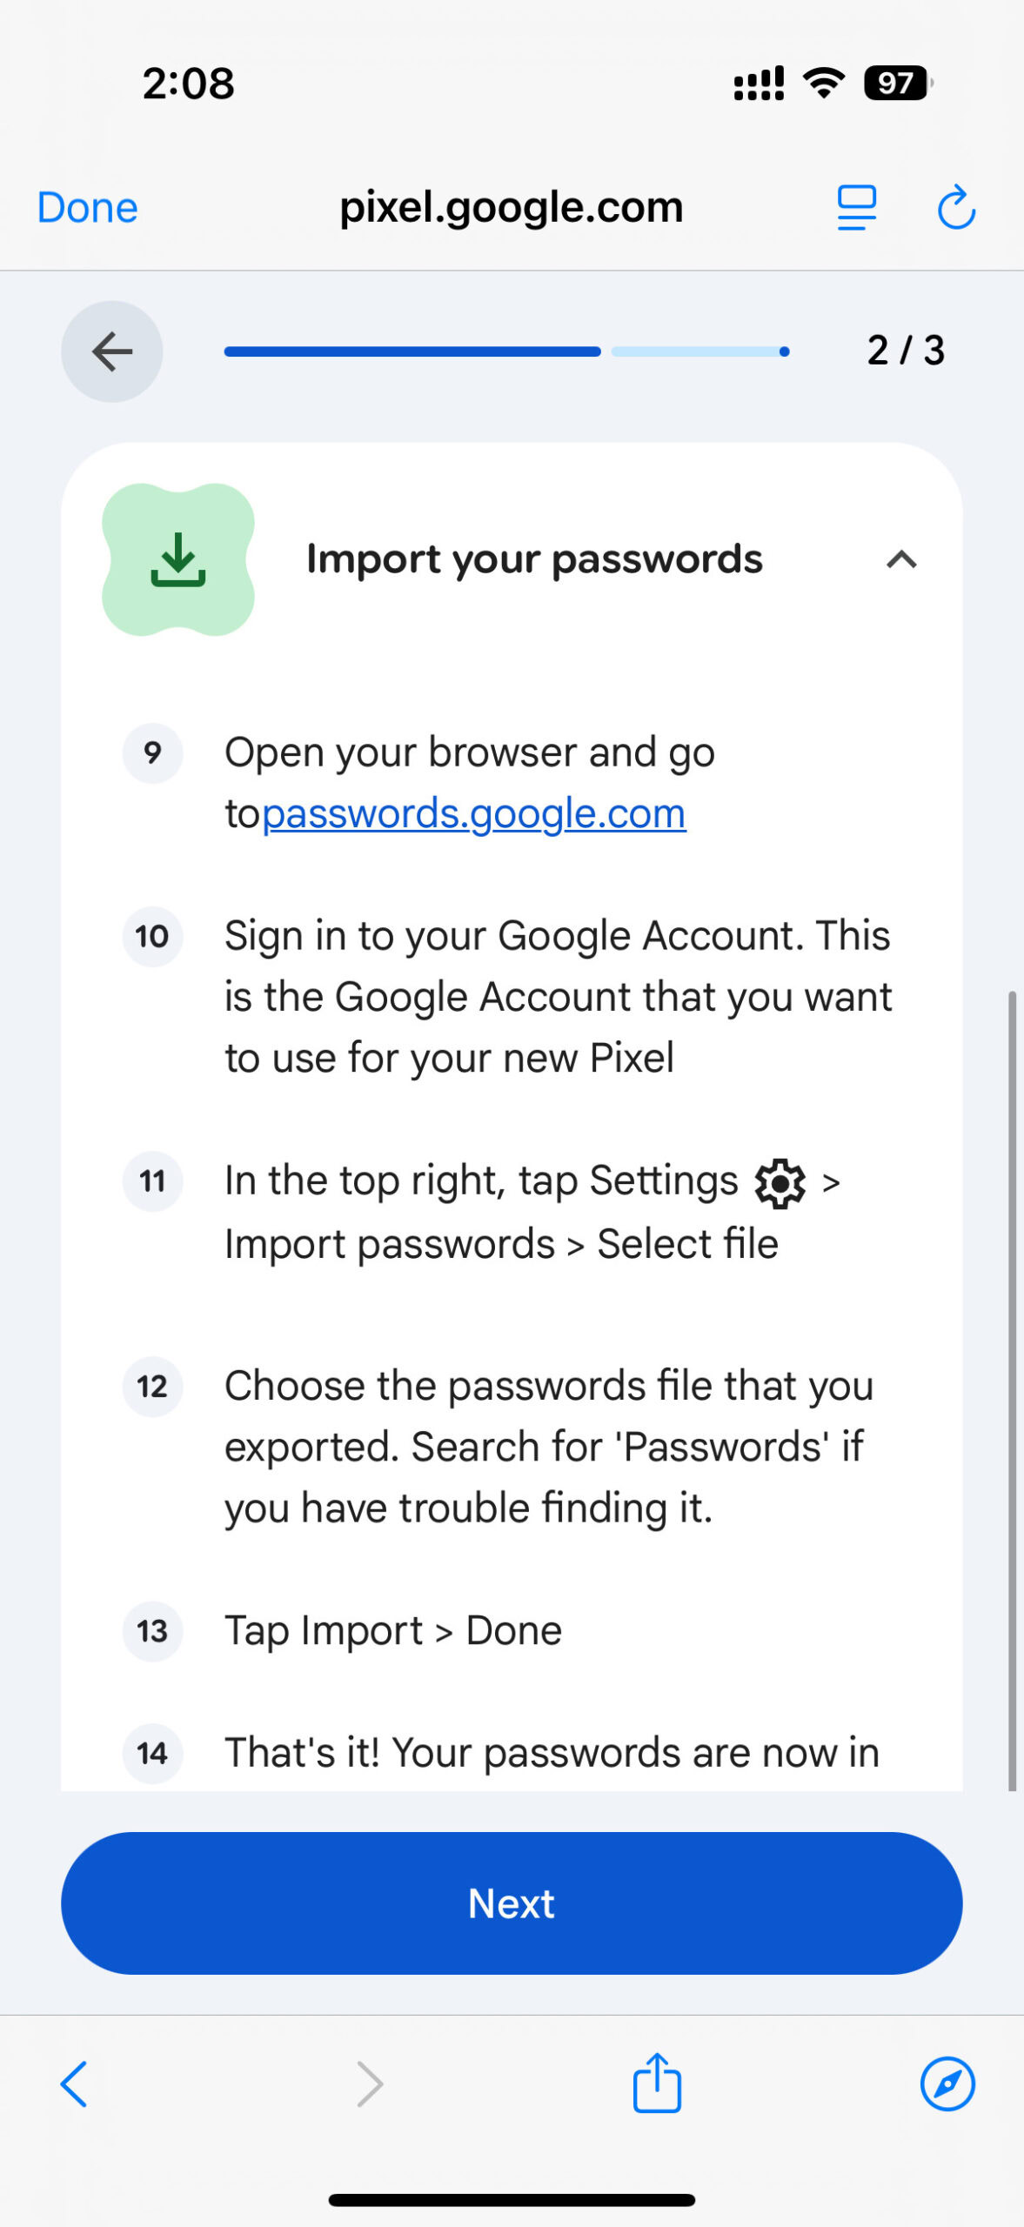The width and height of the screenshot is (1024, 2227).
Task: Reload the pixel.google.com page
Action: pos(954,207)
